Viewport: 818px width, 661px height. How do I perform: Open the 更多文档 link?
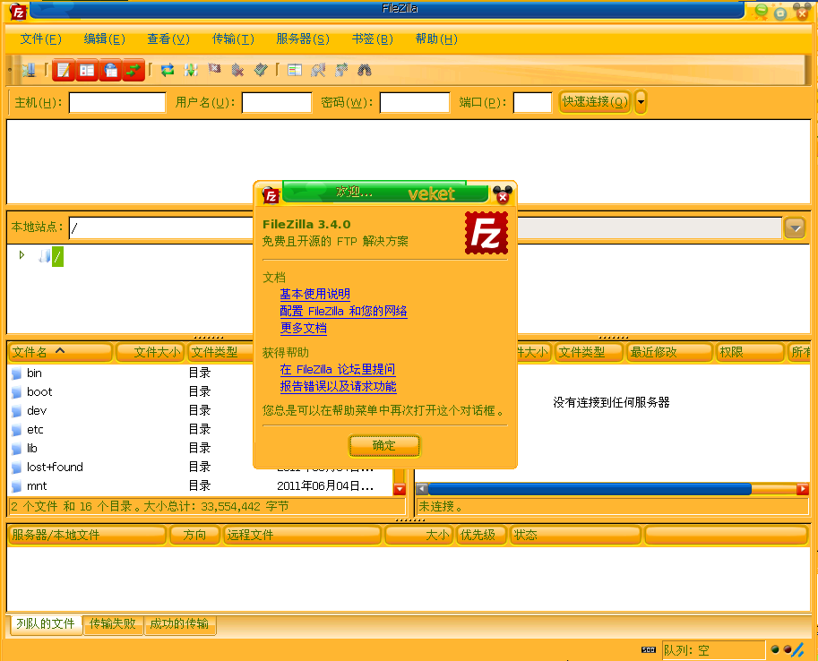(x=304, y=328)
